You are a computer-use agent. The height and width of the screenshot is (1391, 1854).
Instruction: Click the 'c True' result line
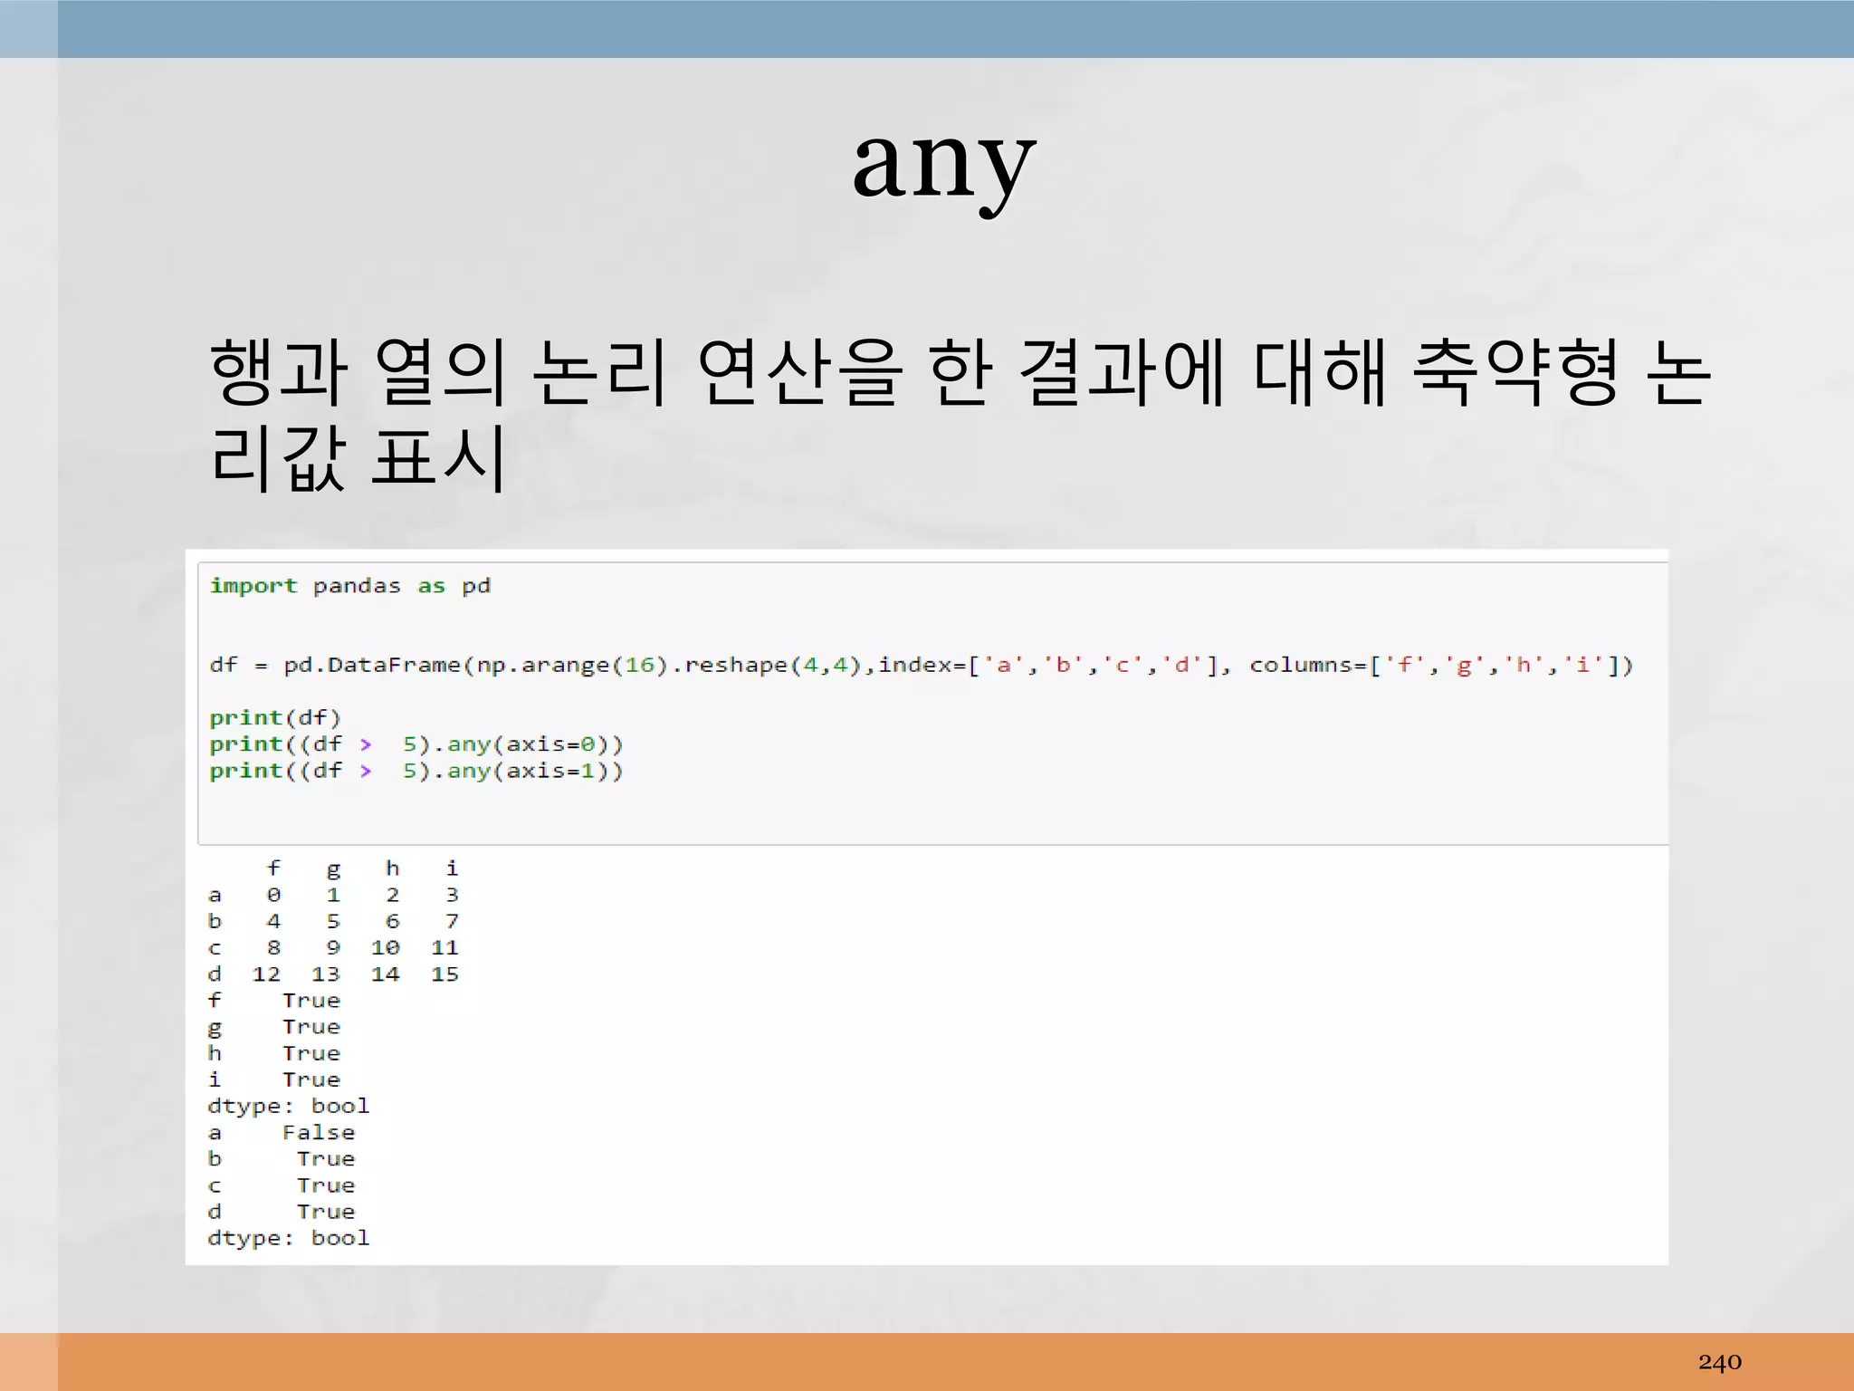pos(282,1185)
